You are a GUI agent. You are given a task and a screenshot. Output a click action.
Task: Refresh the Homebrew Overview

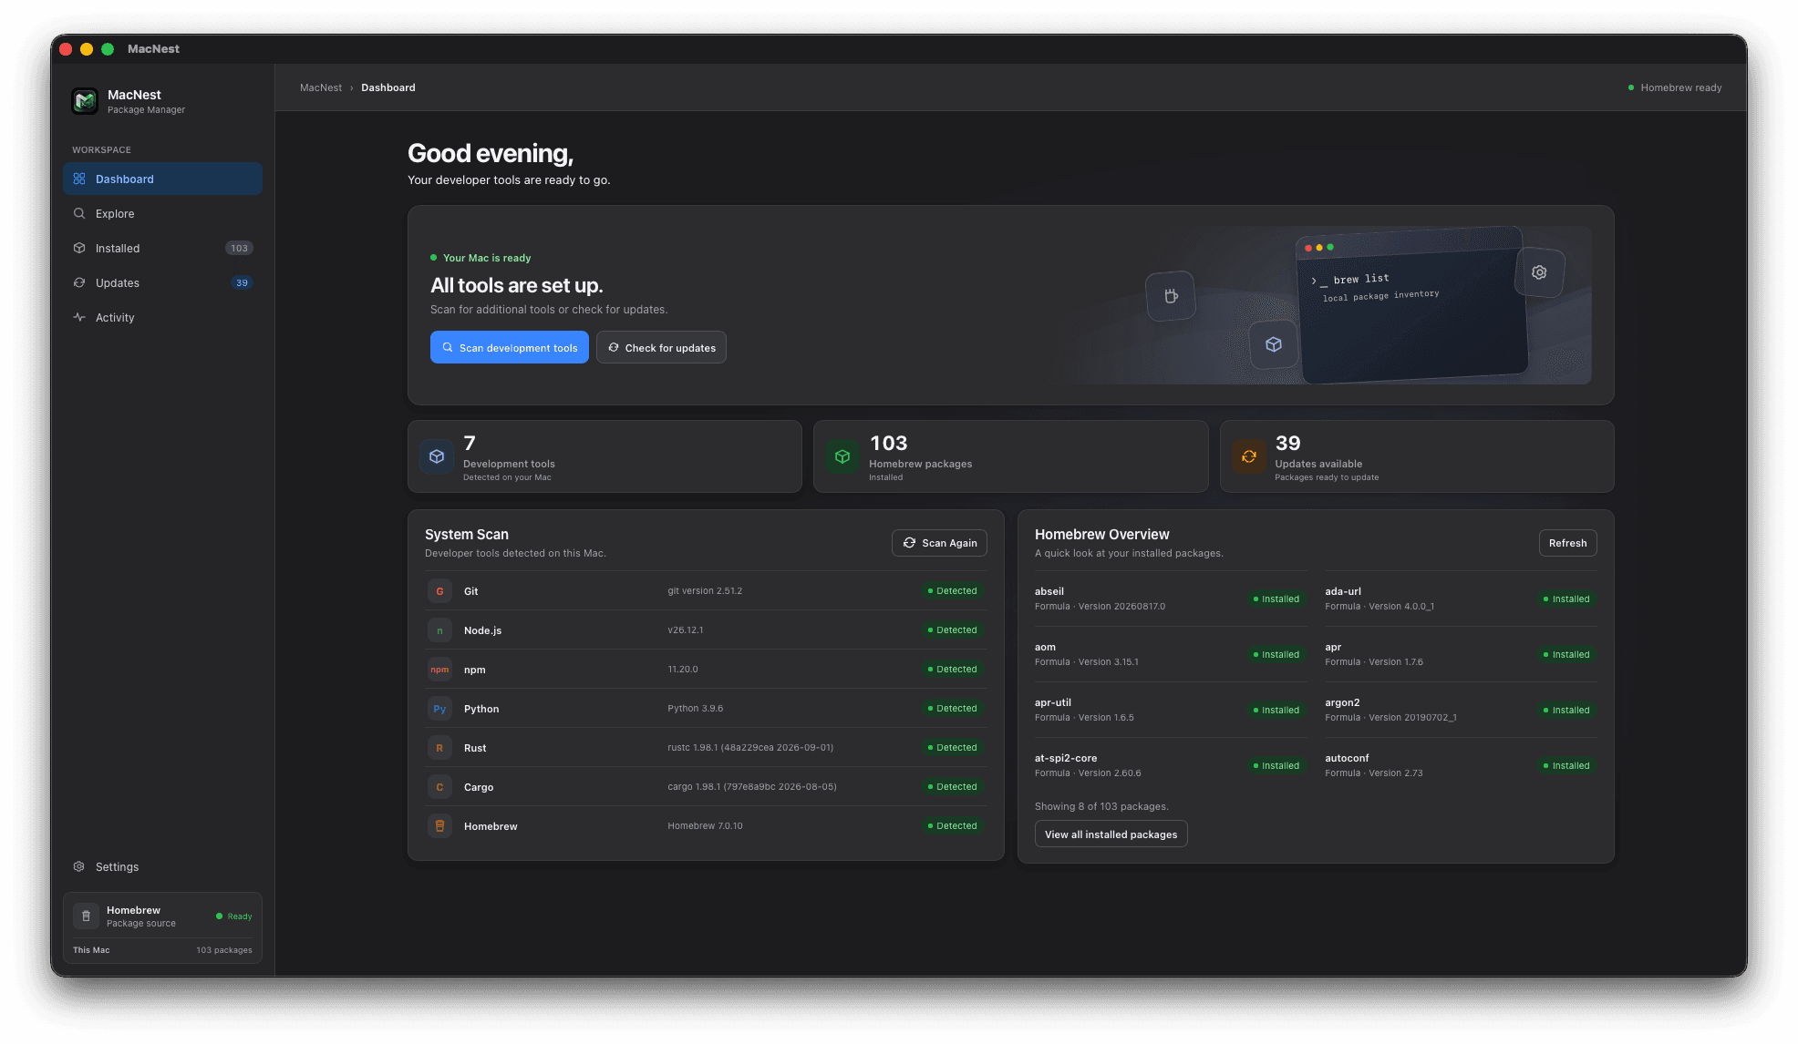pyautogui.click(x=1567, y=543)
